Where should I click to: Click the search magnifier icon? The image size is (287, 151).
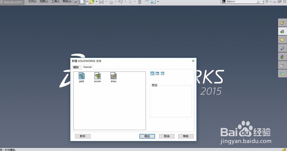[x=259, y=1]
